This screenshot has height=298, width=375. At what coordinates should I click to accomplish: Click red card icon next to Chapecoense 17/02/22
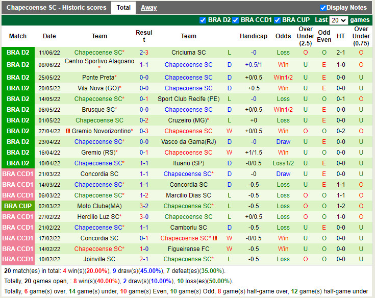click(x=215, y=238)
